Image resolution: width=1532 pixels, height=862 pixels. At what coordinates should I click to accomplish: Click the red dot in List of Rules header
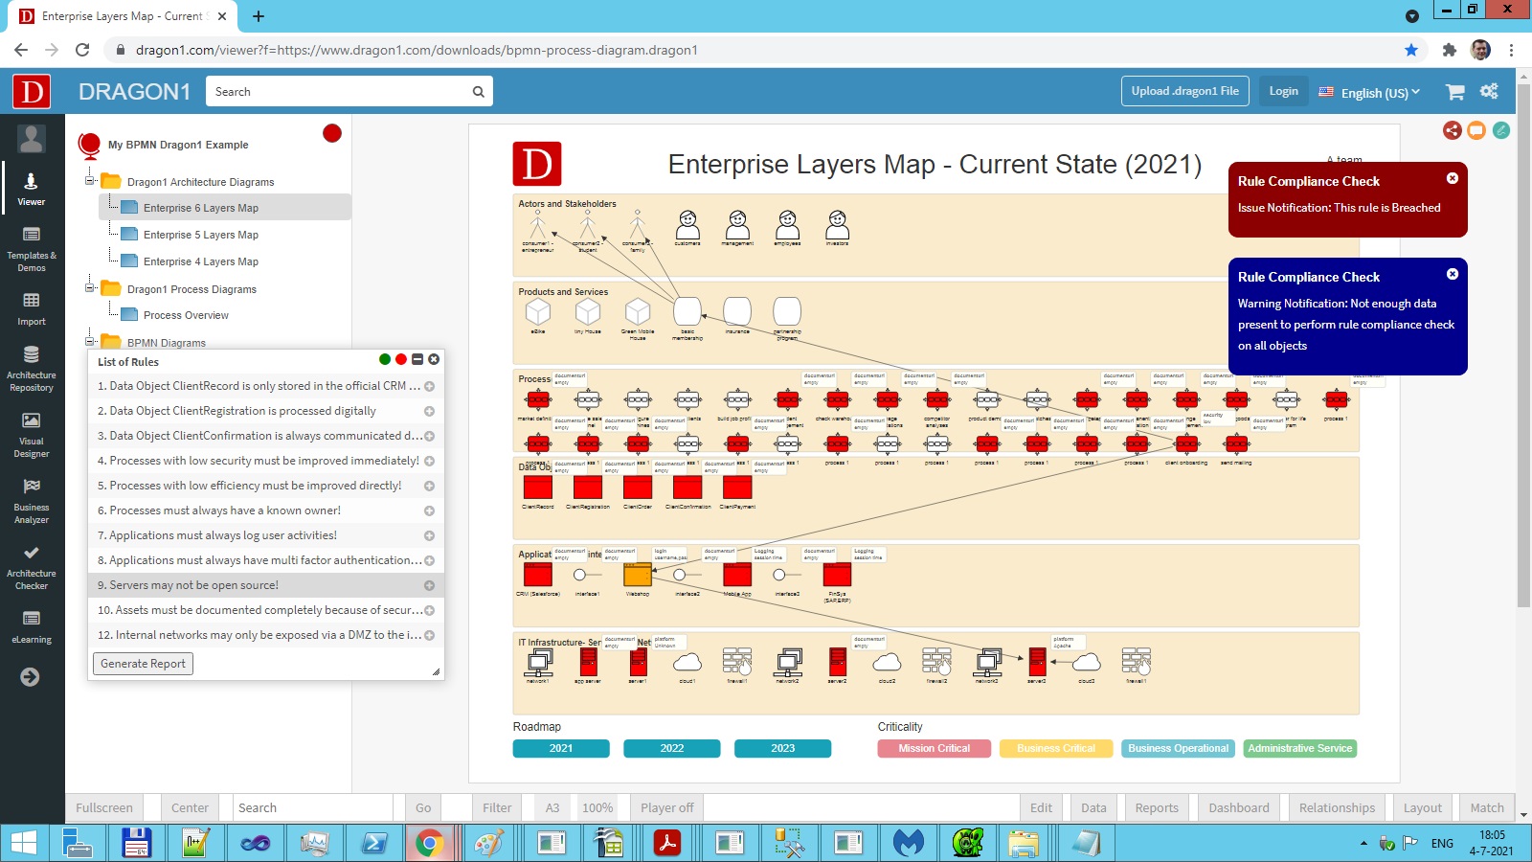[x=401, y=359]
